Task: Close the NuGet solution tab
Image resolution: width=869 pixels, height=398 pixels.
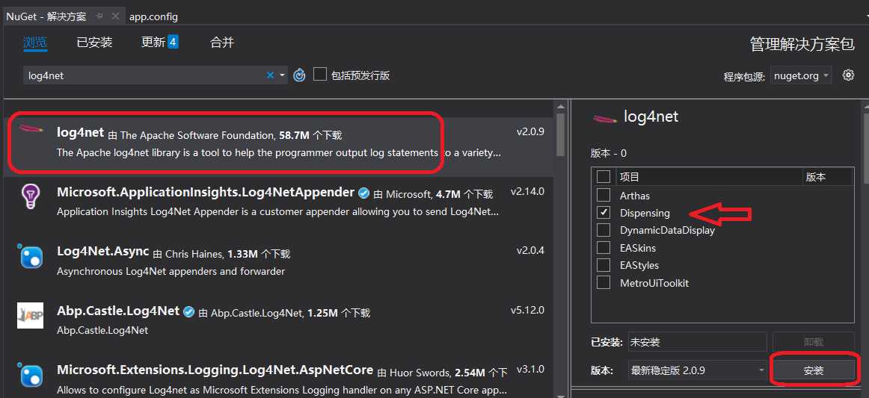Action: 115,16
